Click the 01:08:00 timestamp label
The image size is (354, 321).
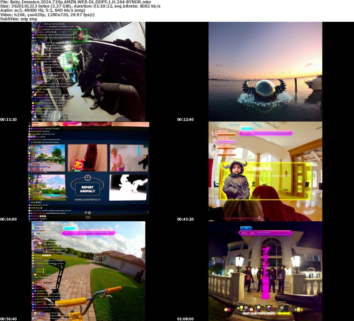point(185,319)
